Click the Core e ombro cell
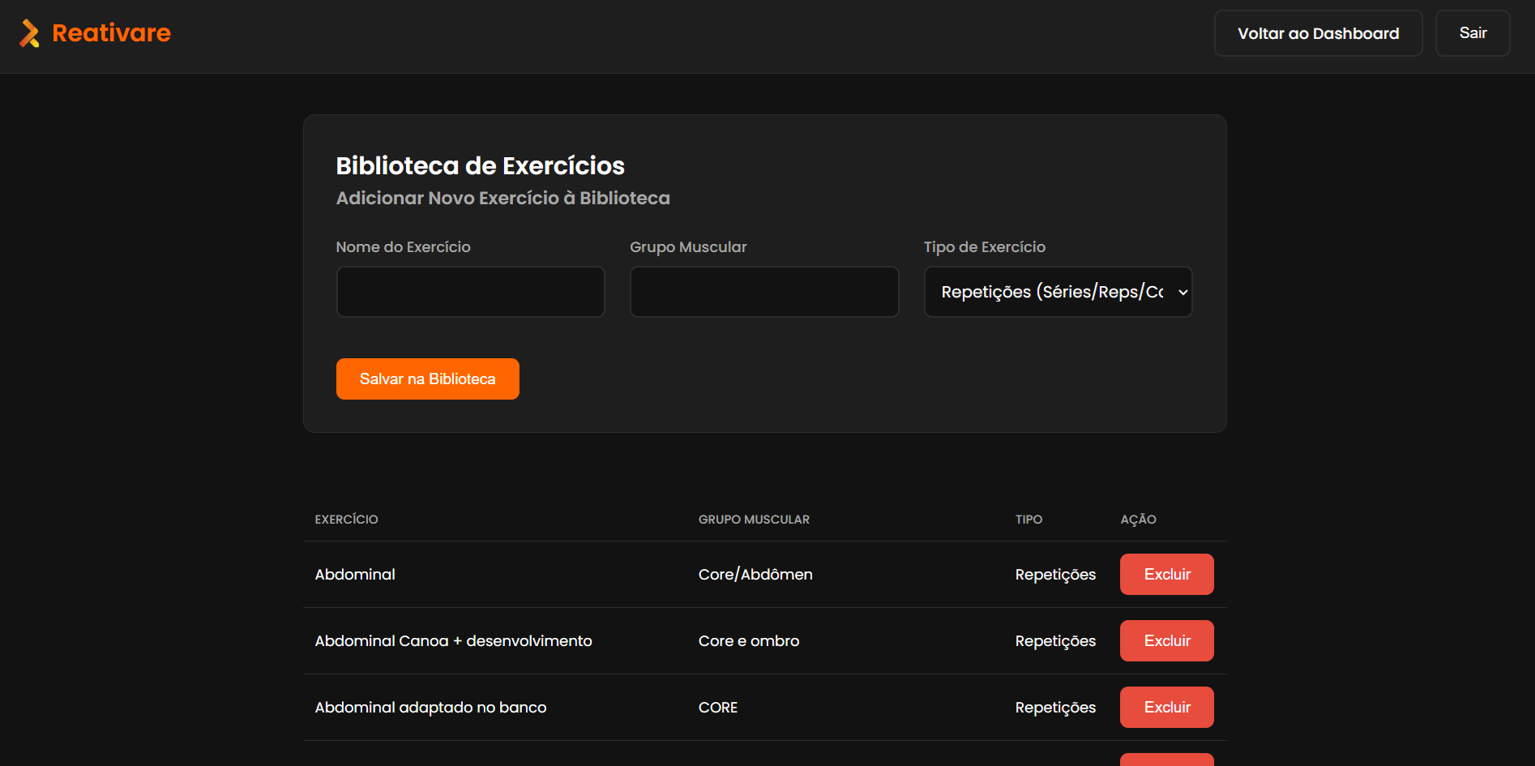Image resolution: width=1535 pixels, height=766 pixels. [x=749, y=640]
